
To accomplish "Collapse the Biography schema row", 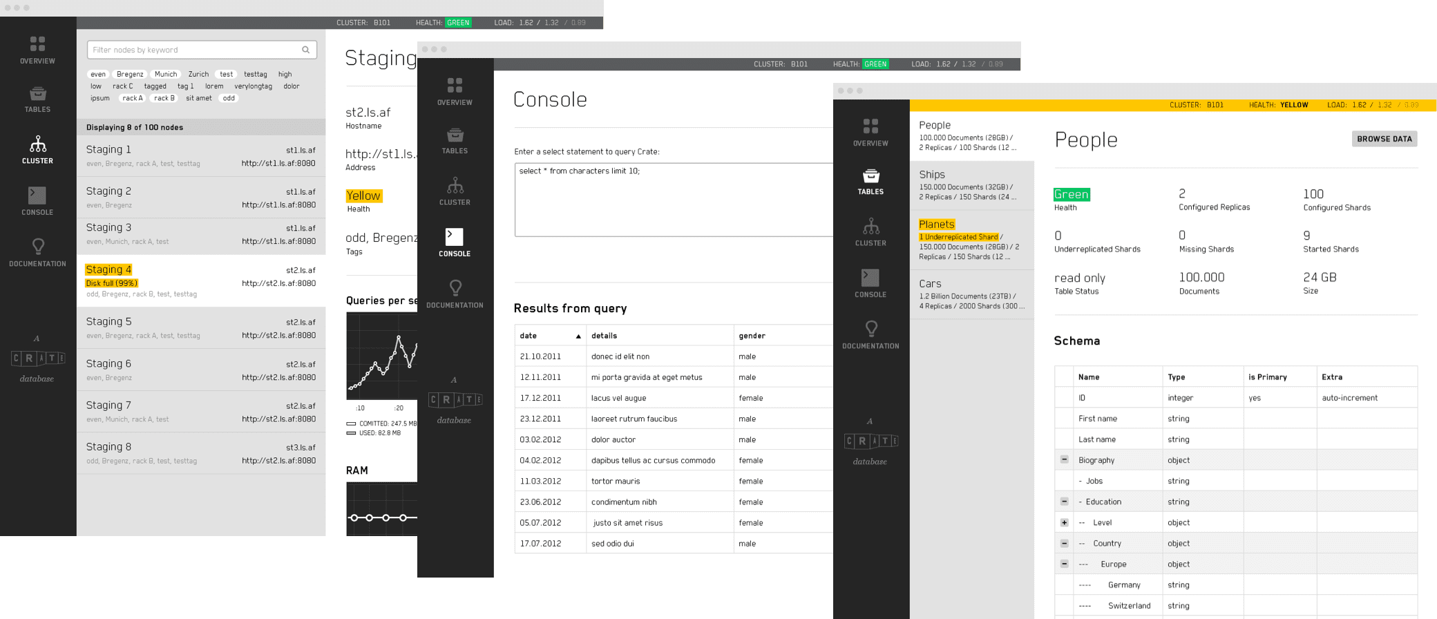I will [x=1064, y=460].
